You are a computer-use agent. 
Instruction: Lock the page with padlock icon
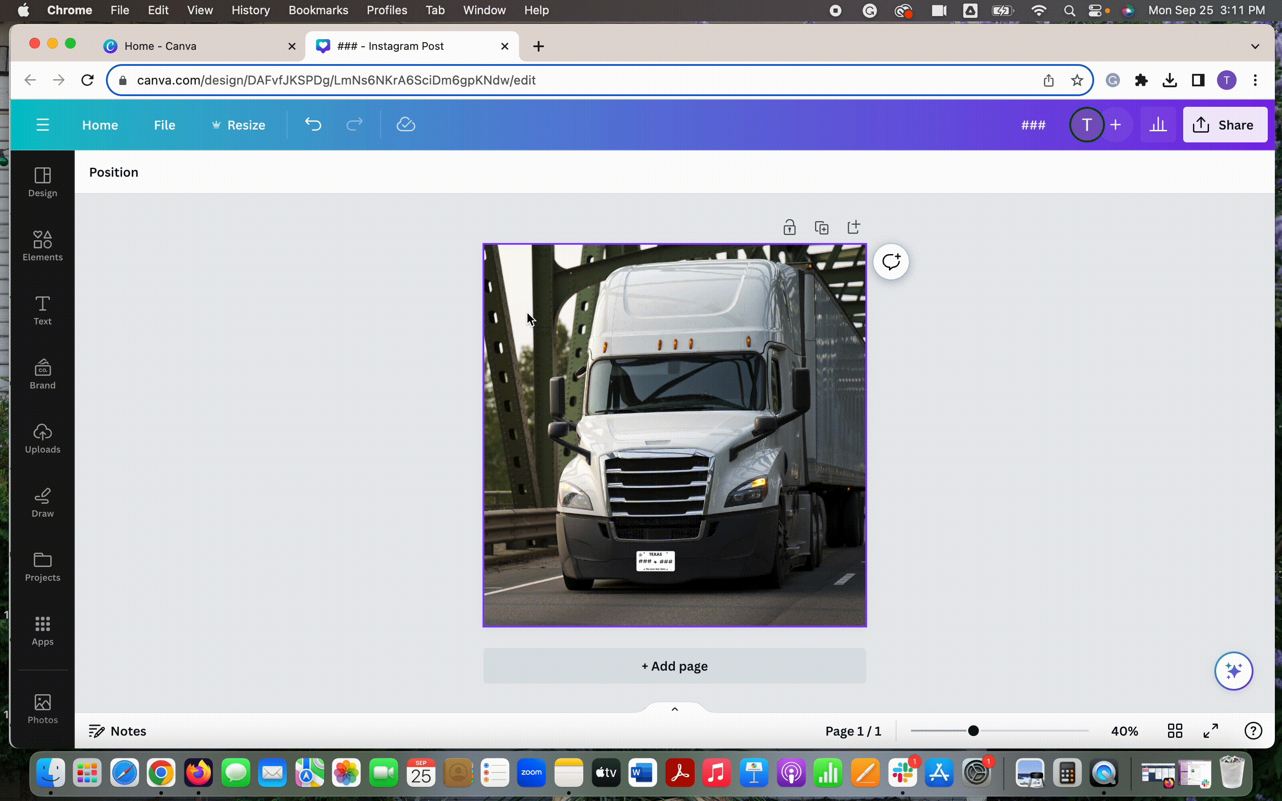coord(789,227)
